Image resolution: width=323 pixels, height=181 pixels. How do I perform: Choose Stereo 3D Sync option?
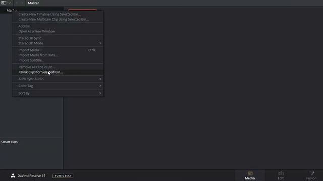(x=31, y=38)
